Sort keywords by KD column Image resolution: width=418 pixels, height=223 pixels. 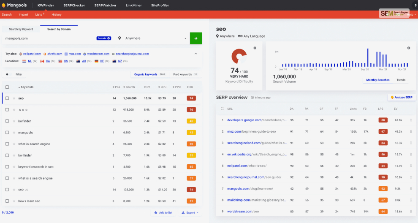click(190, 87)
